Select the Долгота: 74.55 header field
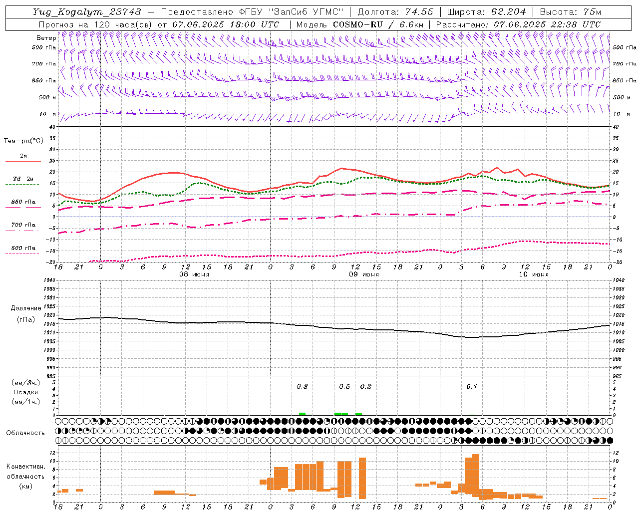The height and width of the screenshot is (511, 639). (395, 12)
